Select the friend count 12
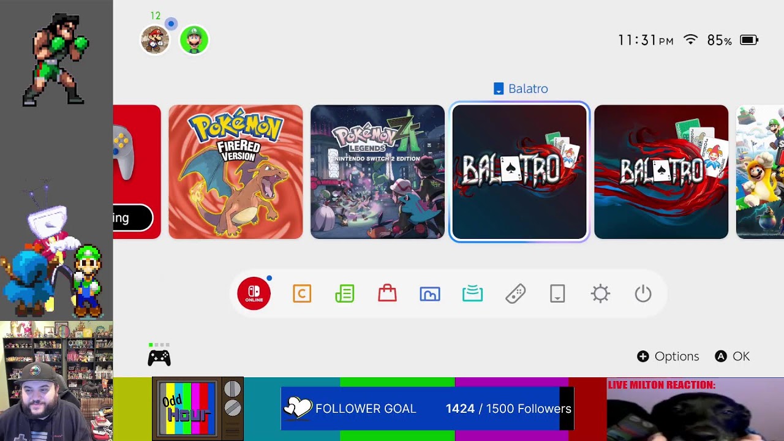Viewport: 784px width, 441px height. click(x=155, y=16)
